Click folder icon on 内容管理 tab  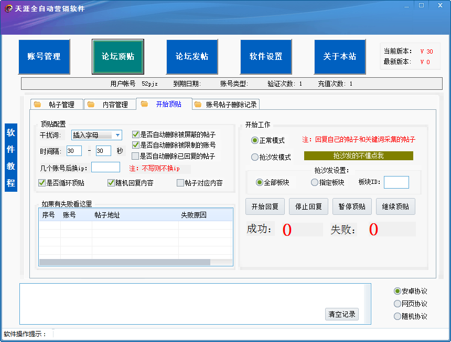[90, 105]
